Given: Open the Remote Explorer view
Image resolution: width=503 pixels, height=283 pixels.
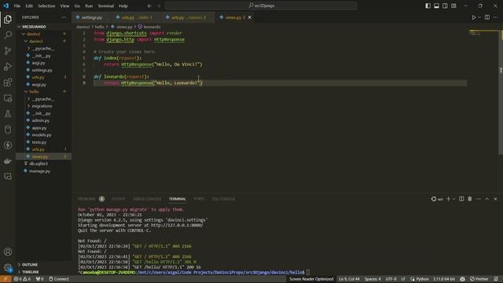Looking at the screenshot, I should point(8,98).
